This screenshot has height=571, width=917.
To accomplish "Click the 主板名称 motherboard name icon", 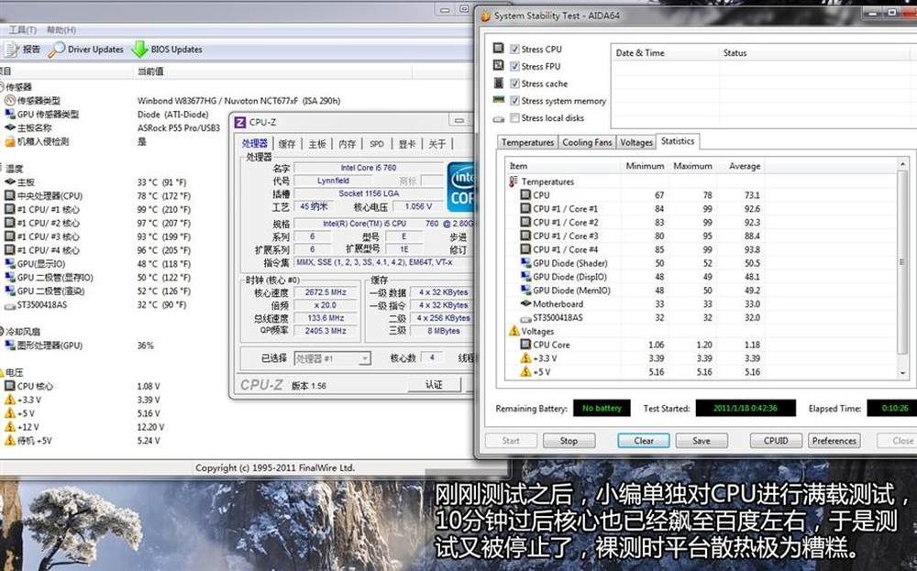I will tap(9, 127).
